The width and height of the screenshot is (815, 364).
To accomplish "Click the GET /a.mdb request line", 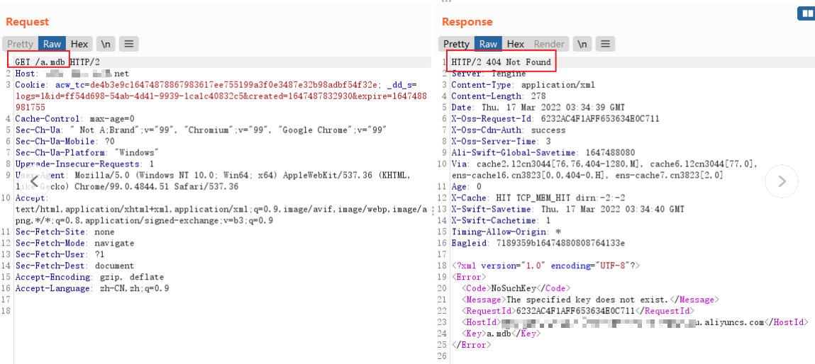I will pyautogui.click(x=40, y=62).
